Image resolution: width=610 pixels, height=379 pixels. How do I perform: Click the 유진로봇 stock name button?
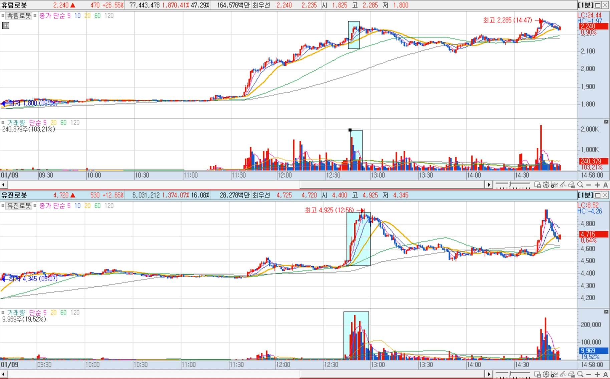pyautogui.click(x=19, y=206)
